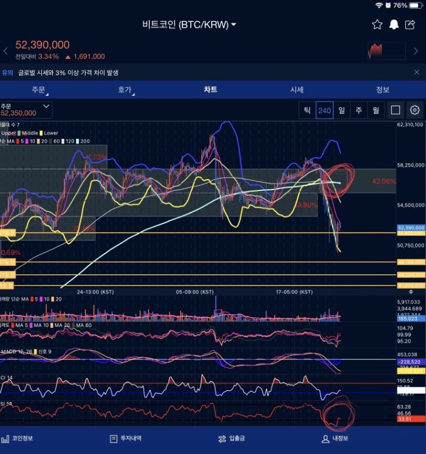Screen dimensions: 426x454
Task: Open 투자내역 in bottom navigation
Action: 126,439
